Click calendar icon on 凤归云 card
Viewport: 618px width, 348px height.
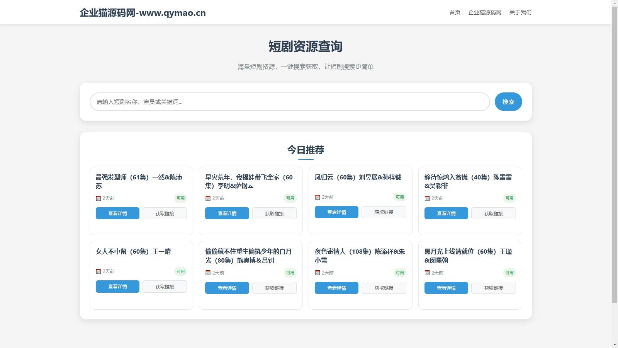click(317, 197)
